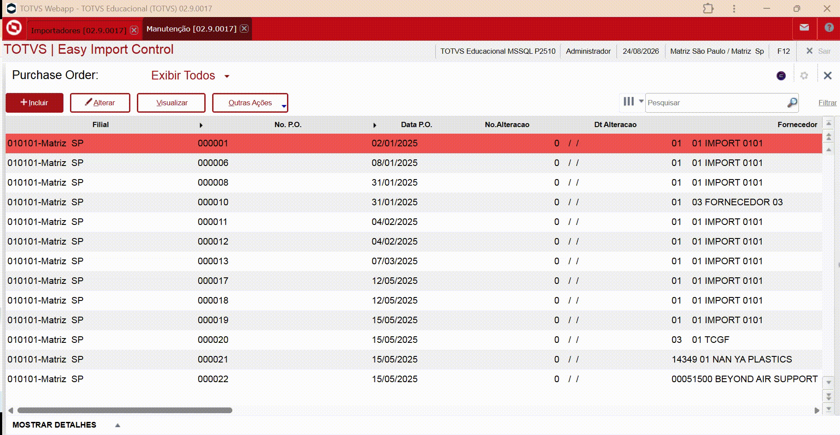
Task: Close the Manutenção tab
Action: [x=245, y=28]
